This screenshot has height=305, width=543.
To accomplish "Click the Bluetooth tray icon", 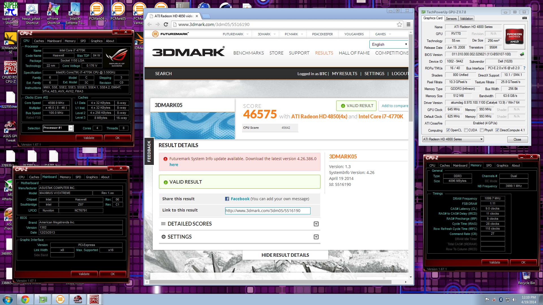I will (x=501, y=299).
